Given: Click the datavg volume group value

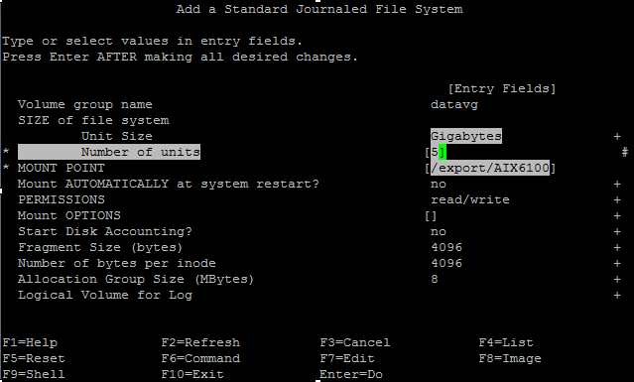Looking at the screenshot, I should pyautogui.click(x=454, y=105).
